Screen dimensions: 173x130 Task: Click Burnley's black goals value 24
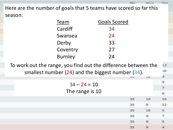pos(112,56)
